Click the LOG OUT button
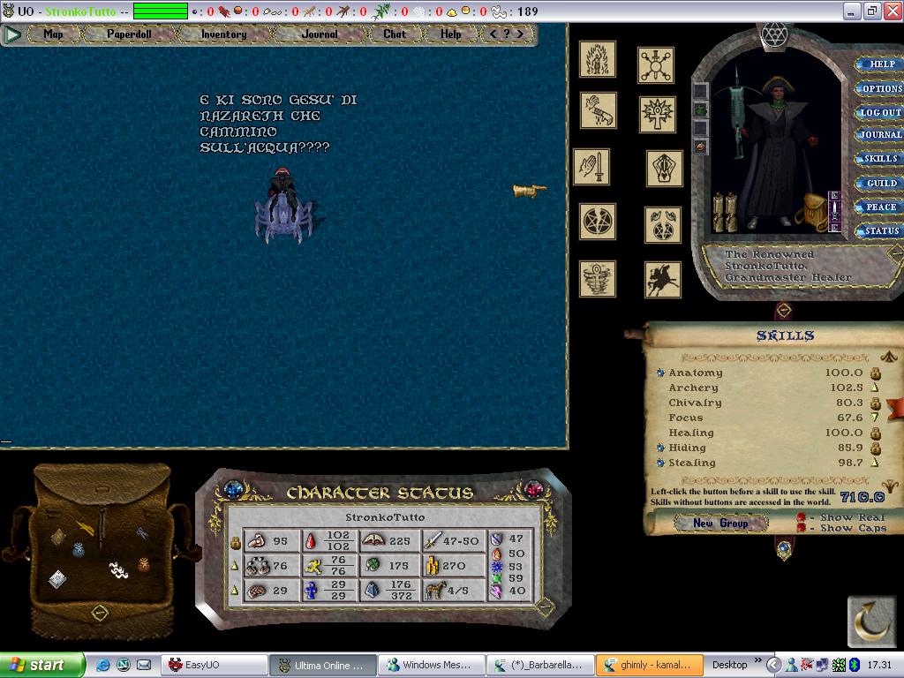 [880, 112]
